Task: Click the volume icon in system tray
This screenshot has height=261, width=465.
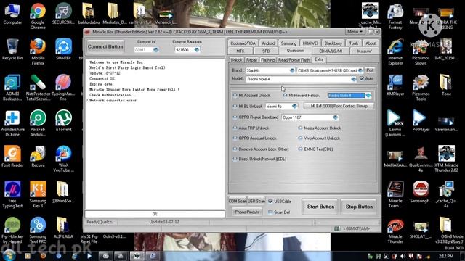Action: coord(403,256)
